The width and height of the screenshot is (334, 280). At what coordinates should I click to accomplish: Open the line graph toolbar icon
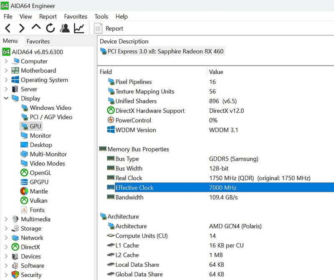pyautogui.click(x=79, y=28)
